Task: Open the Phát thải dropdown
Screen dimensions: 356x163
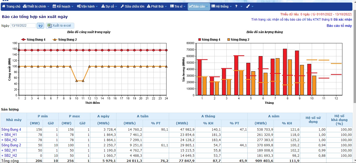Action: [157, 6]
